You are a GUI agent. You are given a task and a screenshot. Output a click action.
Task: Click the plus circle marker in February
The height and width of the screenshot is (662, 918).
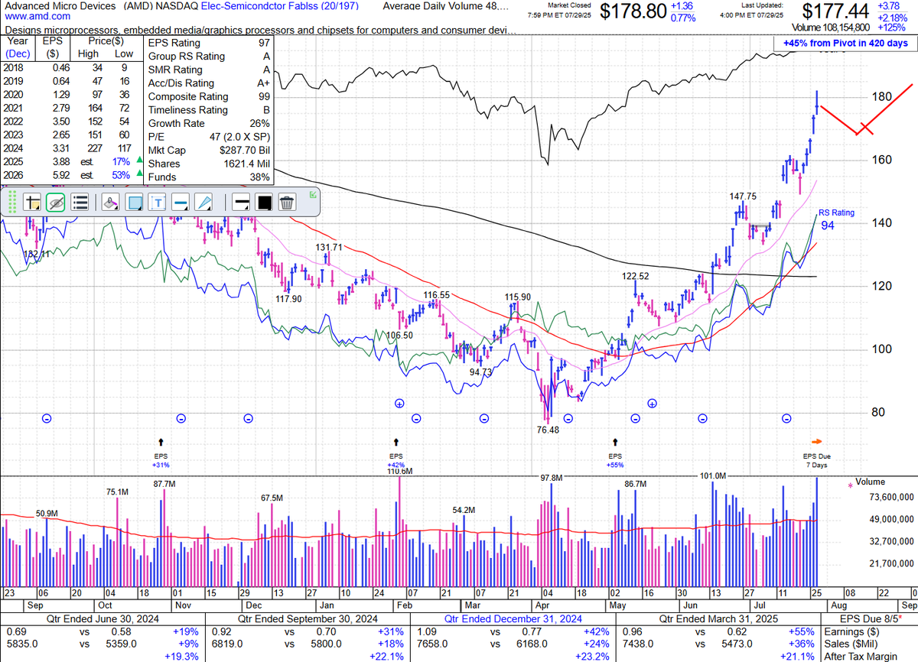click(x=399, y=403)
